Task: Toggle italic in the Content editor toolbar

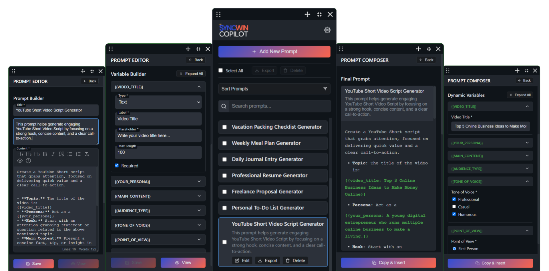Action: click(x=53, y=154)
